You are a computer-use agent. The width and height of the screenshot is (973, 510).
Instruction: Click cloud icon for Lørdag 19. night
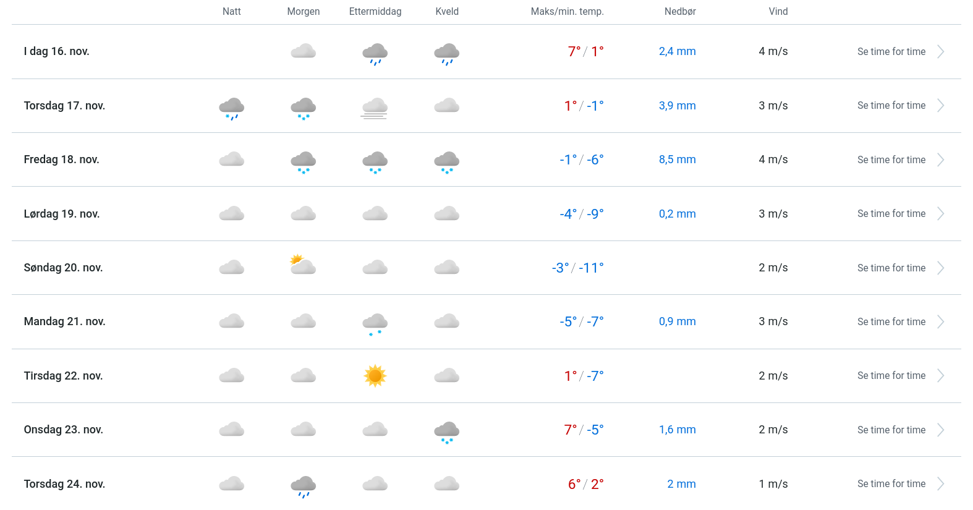(231, 214)
